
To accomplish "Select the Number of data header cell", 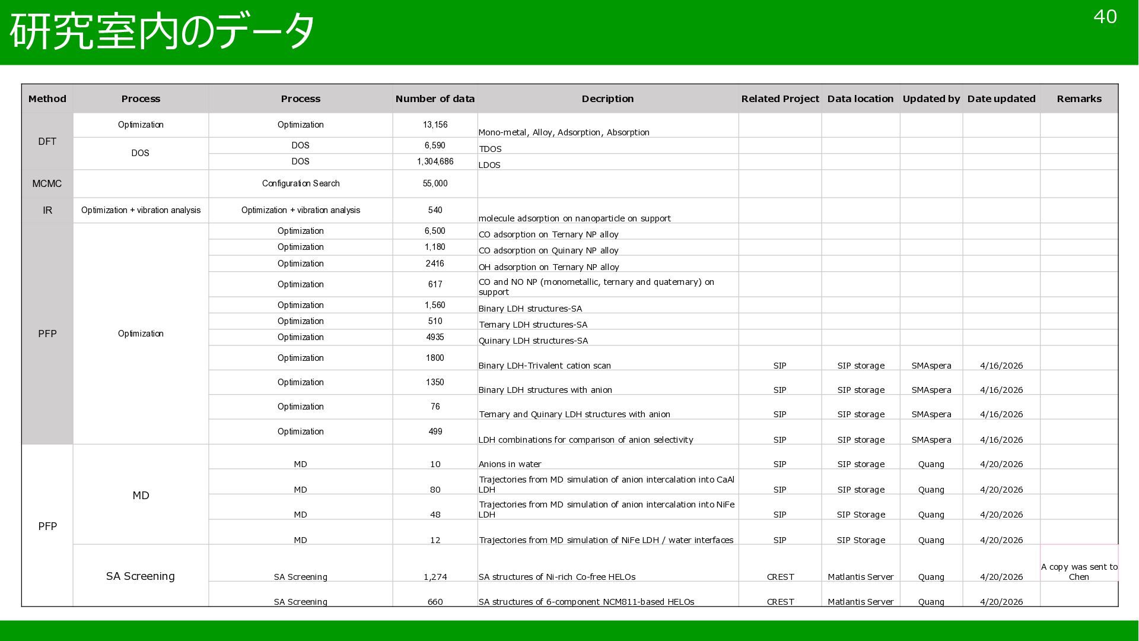I will (435, 99).
